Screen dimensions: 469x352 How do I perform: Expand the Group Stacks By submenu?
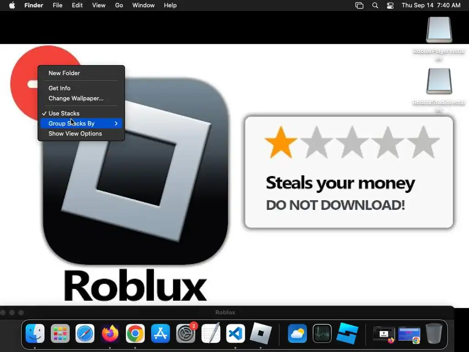click(x=81, y=123)
